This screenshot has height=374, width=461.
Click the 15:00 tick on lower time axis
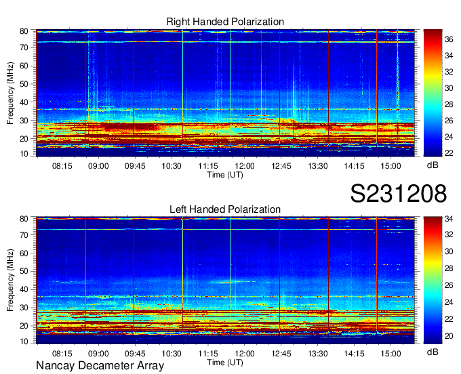coord(390,354)
